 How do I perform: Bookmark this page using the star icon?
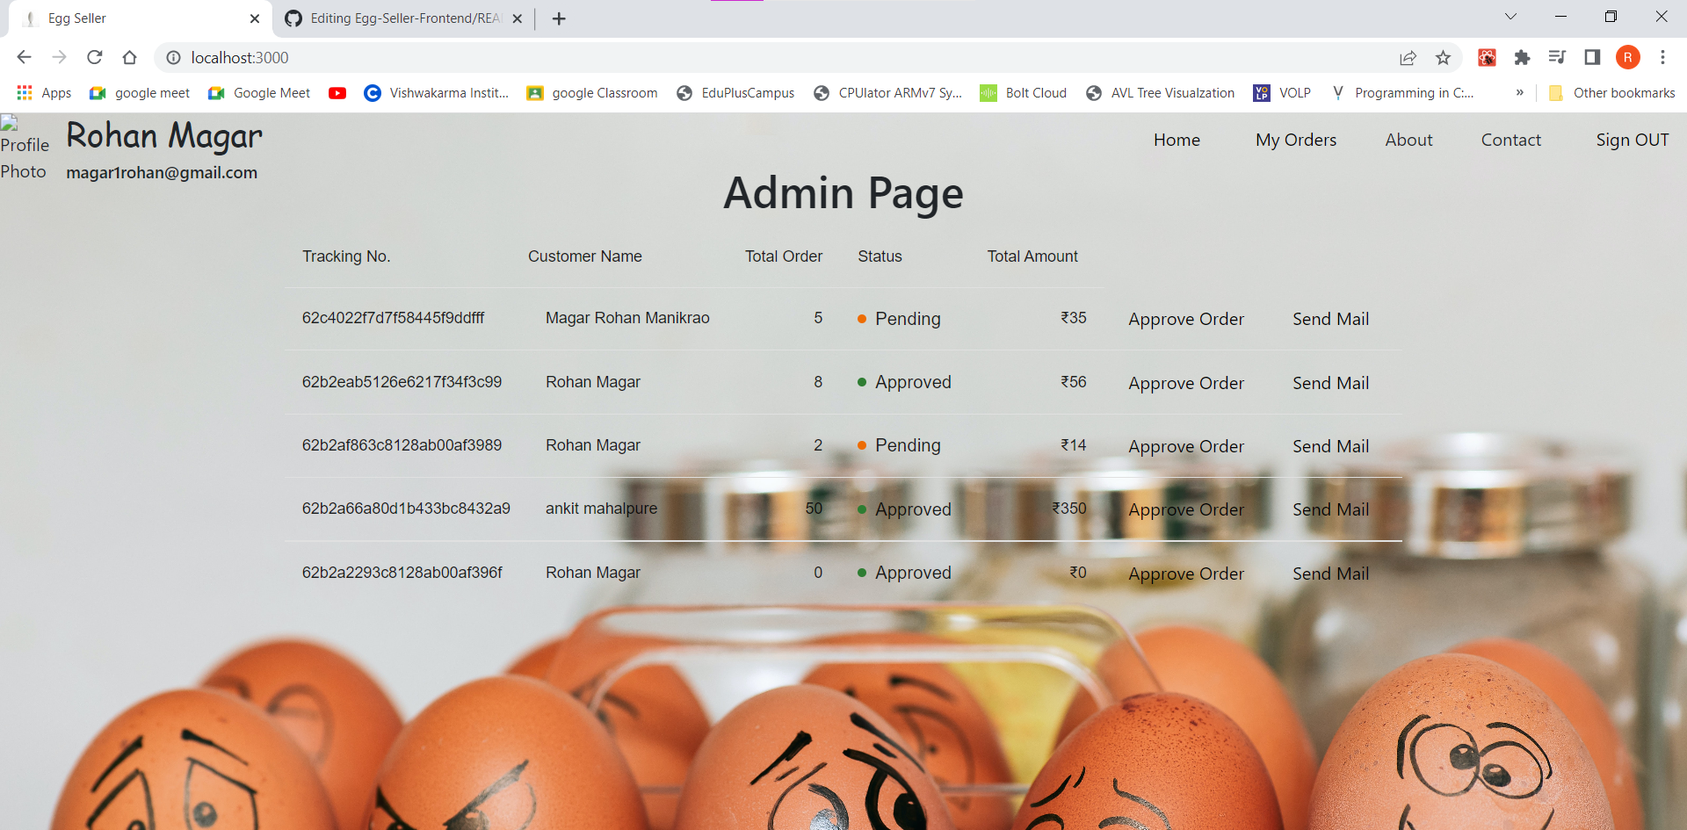(1443, 57)
